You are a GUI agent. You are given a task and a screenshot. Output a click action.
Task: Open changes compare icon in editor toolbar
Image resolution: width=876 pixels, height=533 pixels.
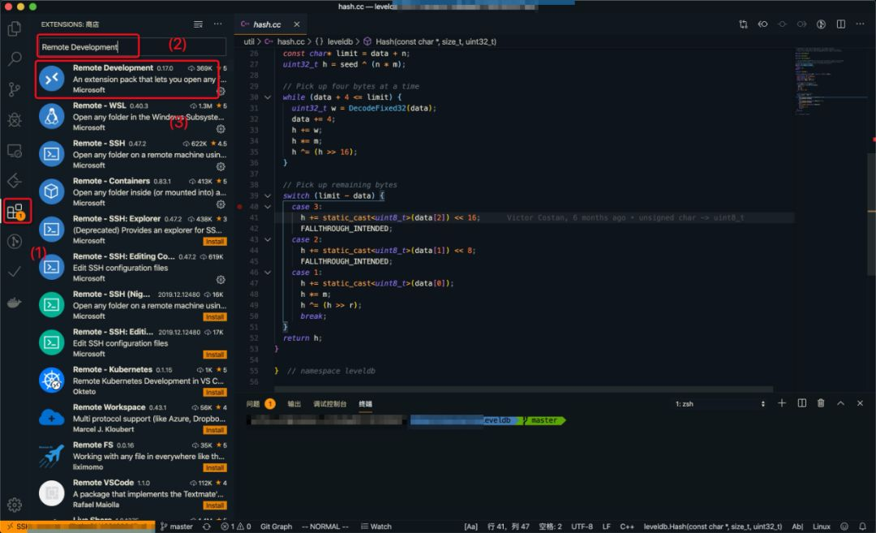click(743, 24)
